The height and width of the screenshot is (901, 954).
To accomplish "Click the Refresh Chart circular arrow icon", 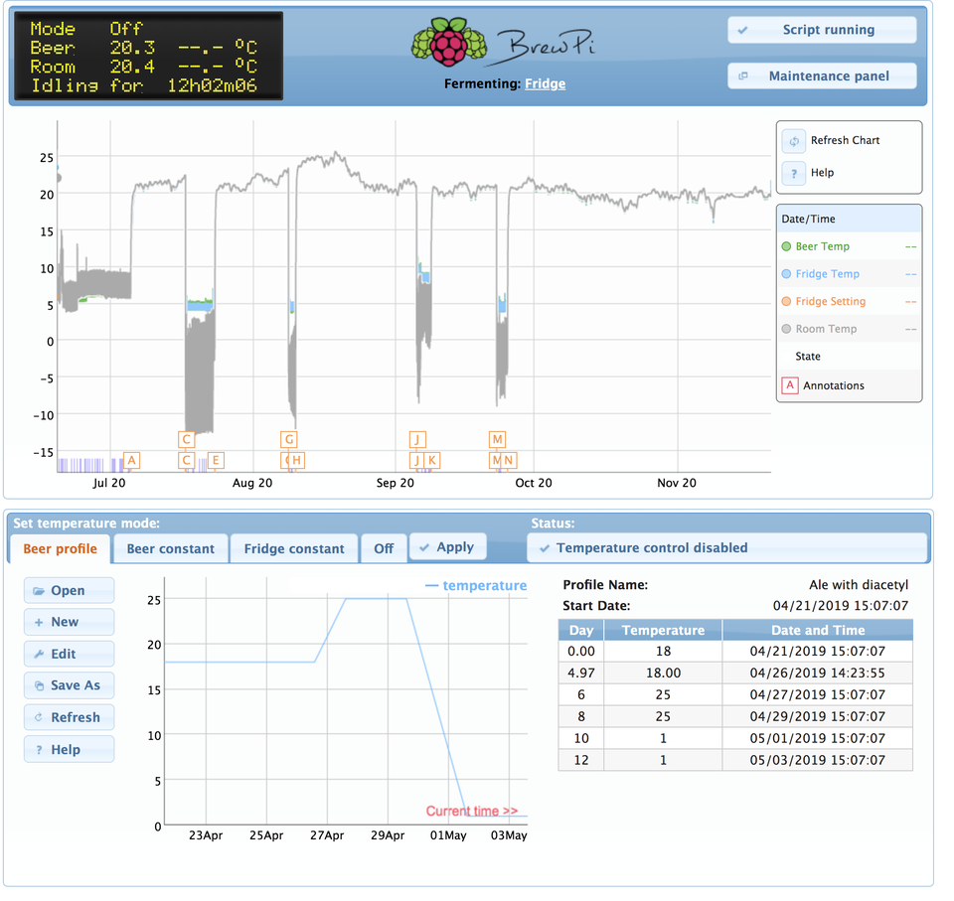I will click(793, 141).
